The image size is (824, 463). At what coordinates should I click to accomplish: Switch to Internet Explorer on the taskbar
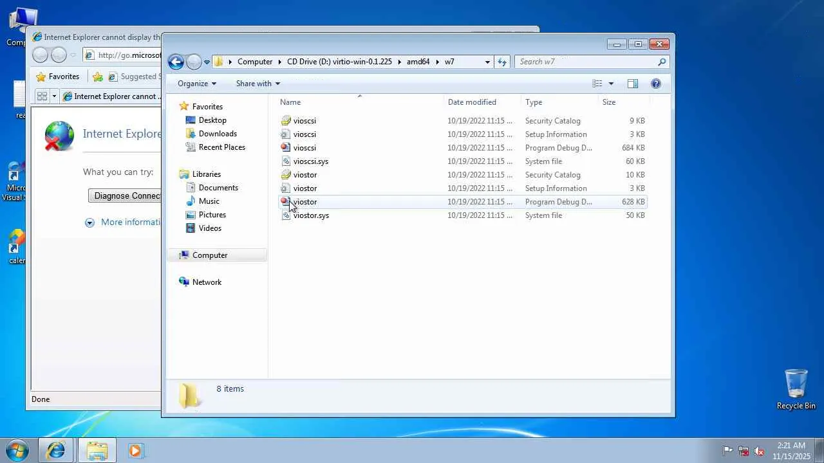coord(56,451)
